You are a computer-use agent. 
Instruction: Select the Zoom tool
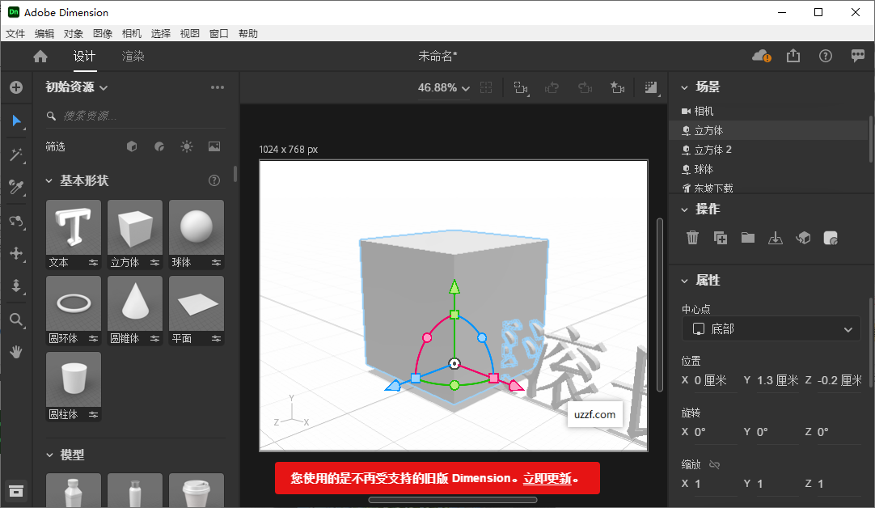click(x=17, y=319)
